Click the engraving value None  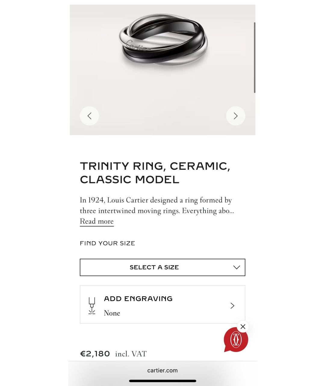pos(112,313)
